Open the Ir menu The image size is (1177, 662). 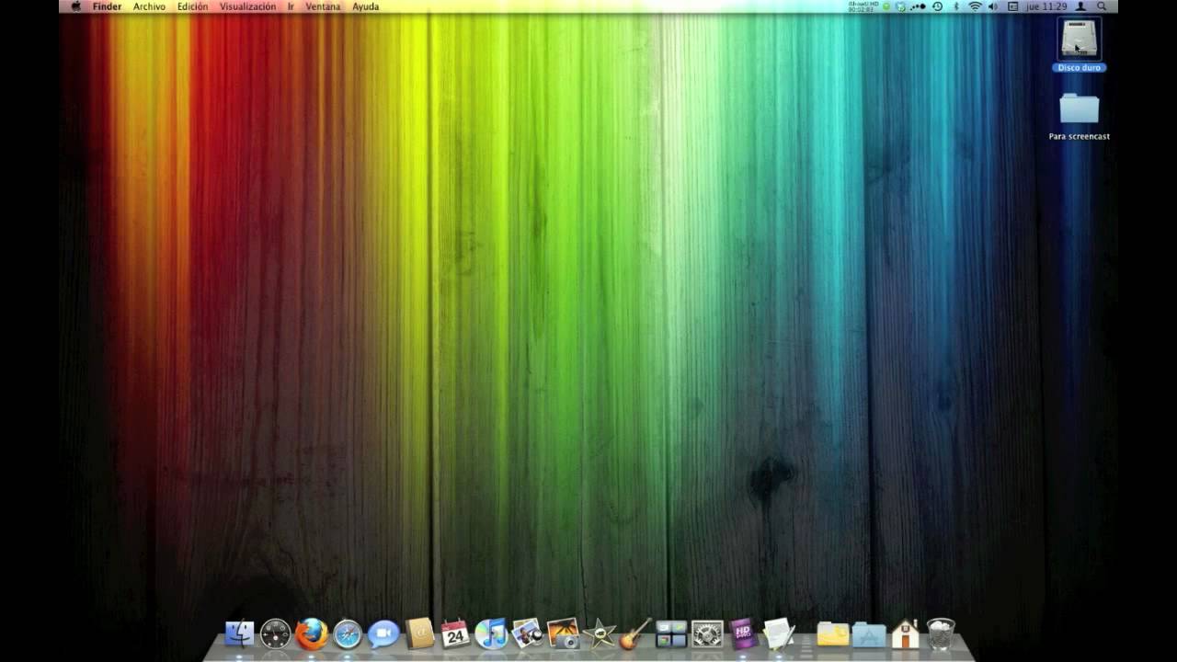click(x=291, y=6)
